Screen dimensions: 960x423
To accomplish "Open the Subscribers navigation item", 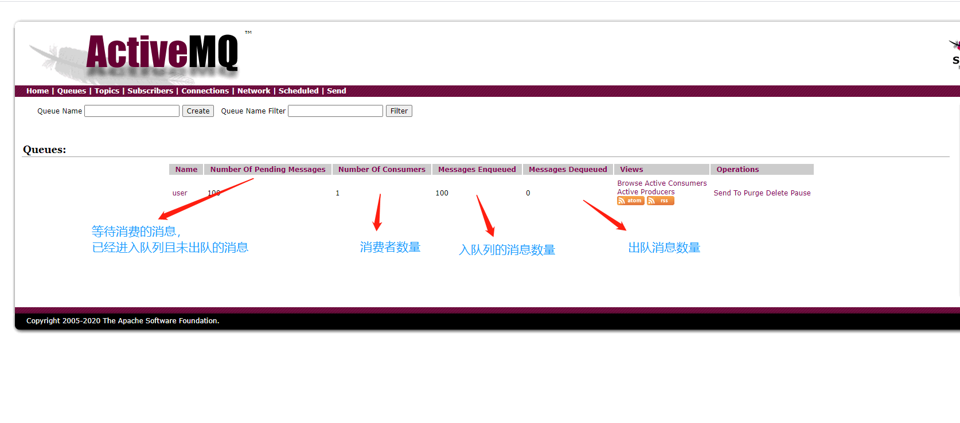I will [x=150, y=91].
